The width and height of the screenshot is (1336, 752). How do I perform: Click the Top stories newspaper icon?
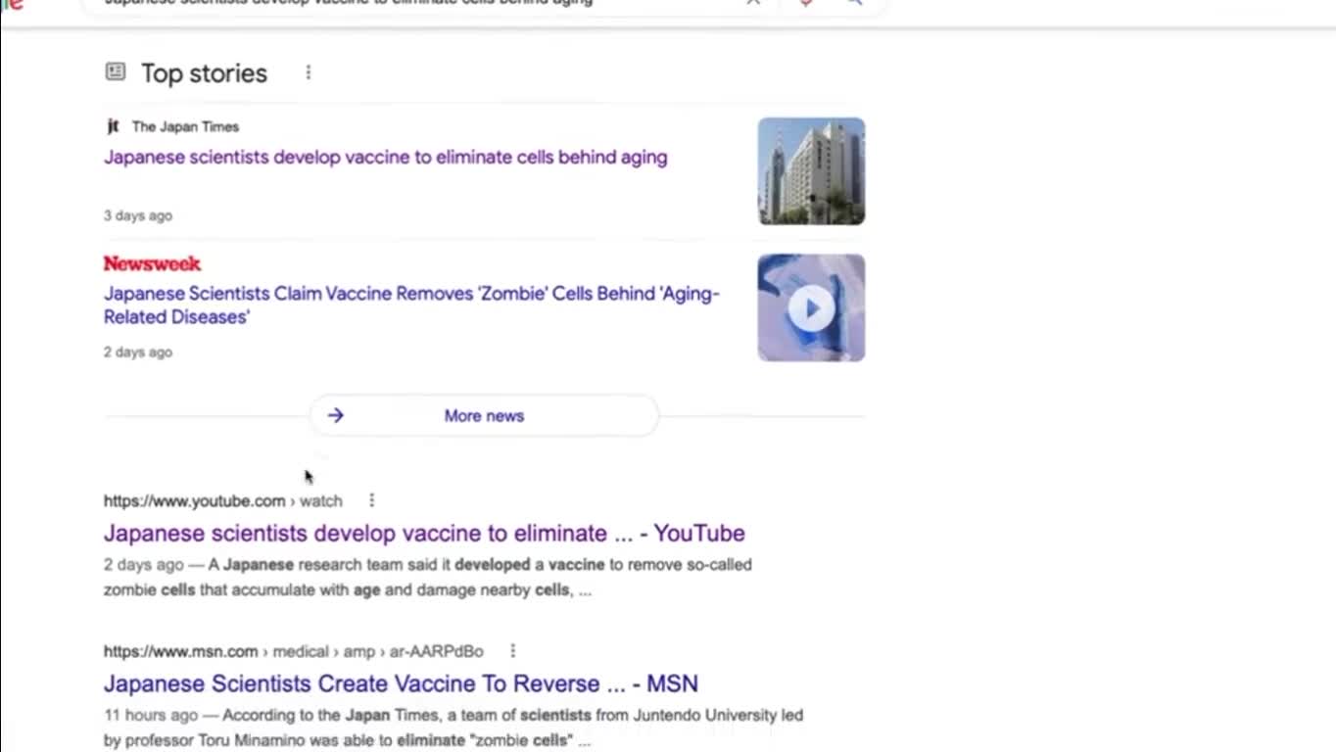pyautogui.click(x=116, y=71)
